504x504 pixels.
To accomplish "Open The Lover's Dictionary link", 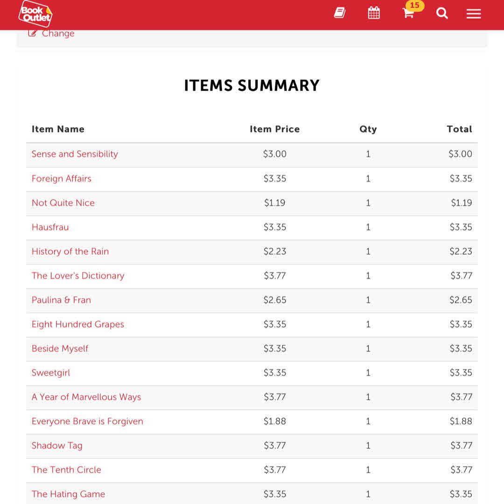I will tap(78, 275).
